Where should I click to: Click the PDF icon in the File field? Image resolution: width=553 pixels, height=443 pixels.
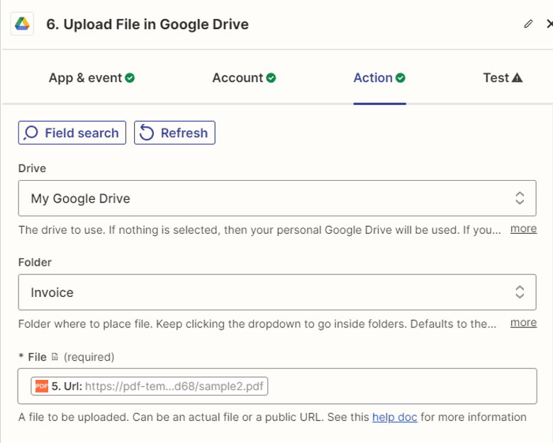42,386
